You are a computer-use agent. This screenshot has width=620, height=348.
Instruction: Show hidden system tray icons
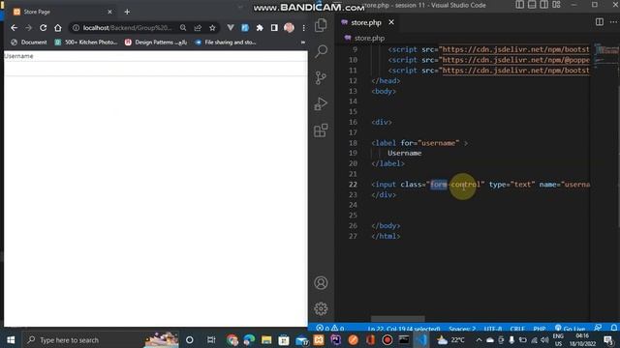pos(479,339)
